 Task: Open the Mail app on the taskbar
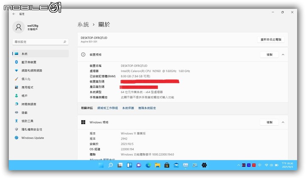click(176, 165)
